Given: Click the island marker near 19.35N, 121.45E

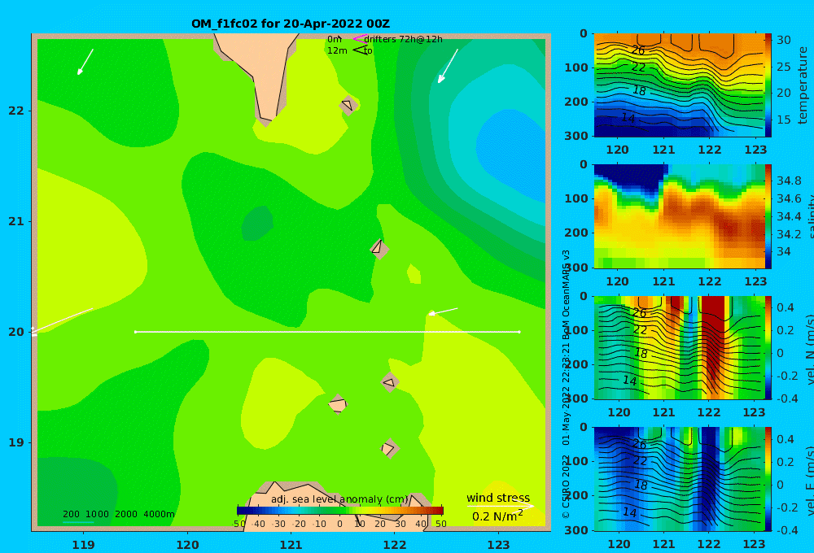Looking at the screenshot, I should (338, 404).
